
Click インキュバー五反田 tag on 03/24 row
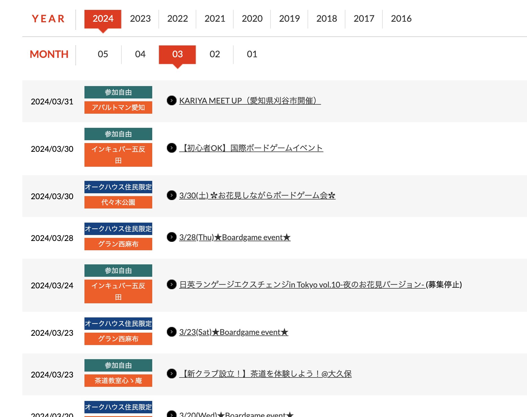[118, 291]
